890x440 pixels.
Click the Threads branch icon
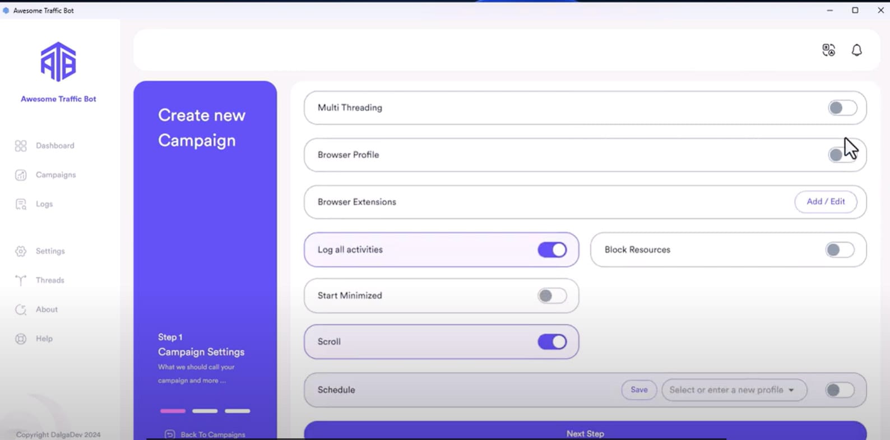(21, 280)
